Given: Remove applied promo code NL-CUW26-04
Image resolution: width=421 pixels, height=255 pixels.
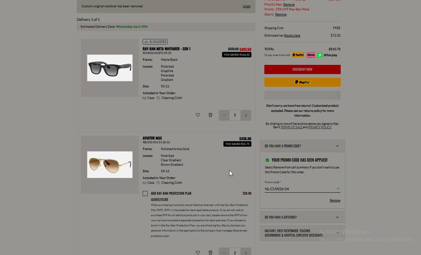Looking at the screenshot, I should [x=335, y=201].
